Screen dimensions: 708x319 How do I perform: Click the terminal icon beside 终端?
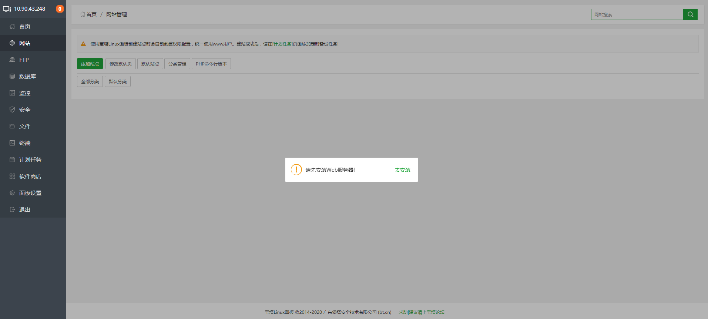12,143
